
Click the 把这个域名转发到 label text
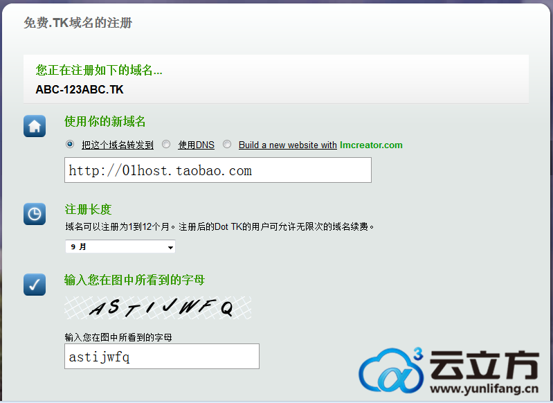point(117,145)
